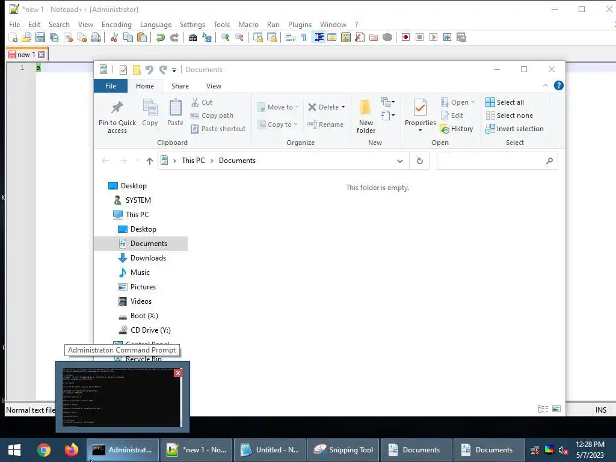The width and height of the screenshot is (616, 462).
Task: Open the Easy access dropdown icon
Action: click(x=387, y=115)
